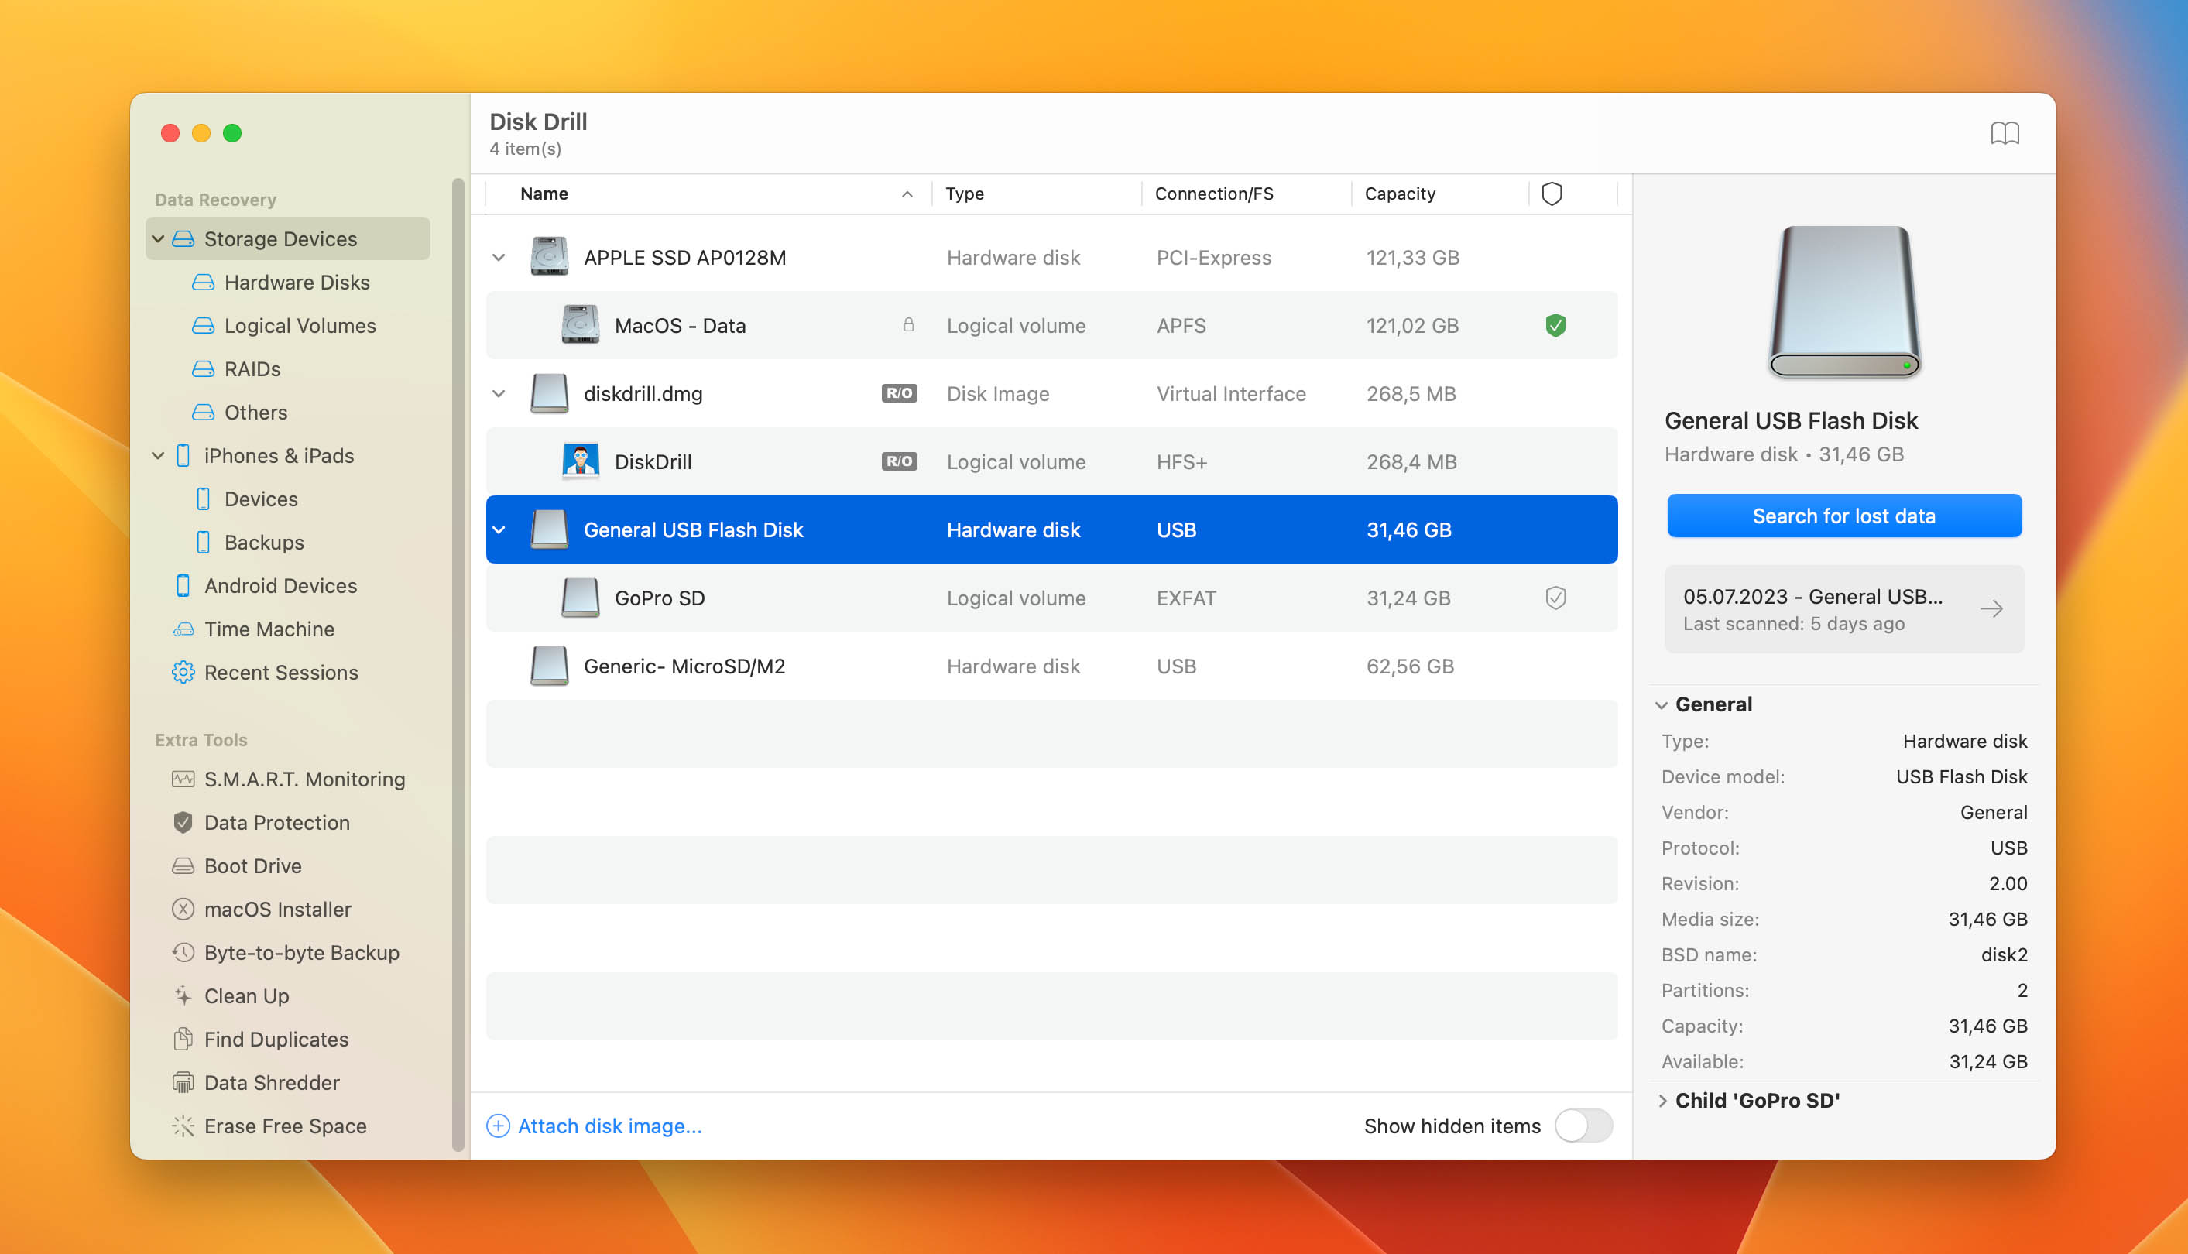2188x1254 pixels.
Task: Select Storage Devices in sidebar
Action: pos(281,238)
